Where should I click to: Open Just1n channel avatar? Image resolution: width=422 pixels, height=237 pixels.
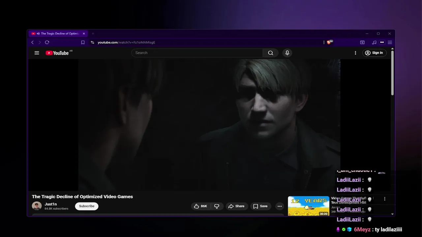click(37, 206)
